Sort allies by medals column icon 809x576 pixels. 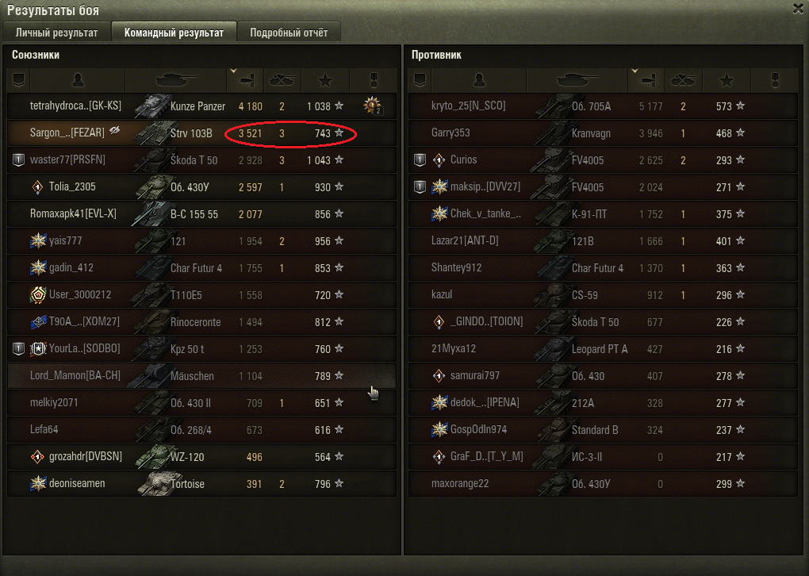tap(374, 80)
